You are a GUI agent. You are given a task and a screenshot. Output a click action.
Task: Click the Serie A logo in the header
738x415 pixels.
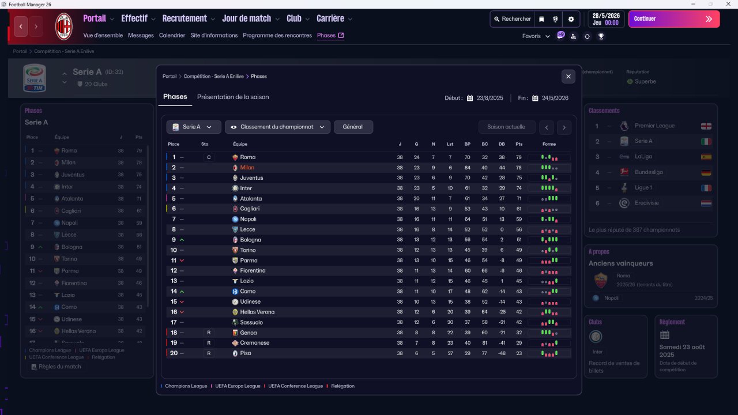[x=34, y=78]
